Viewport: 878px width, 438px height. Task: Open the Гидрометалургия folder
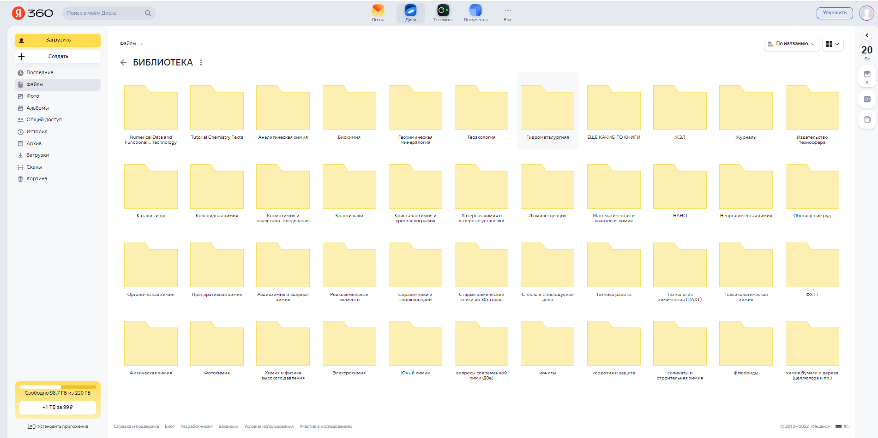coord(547,111)
